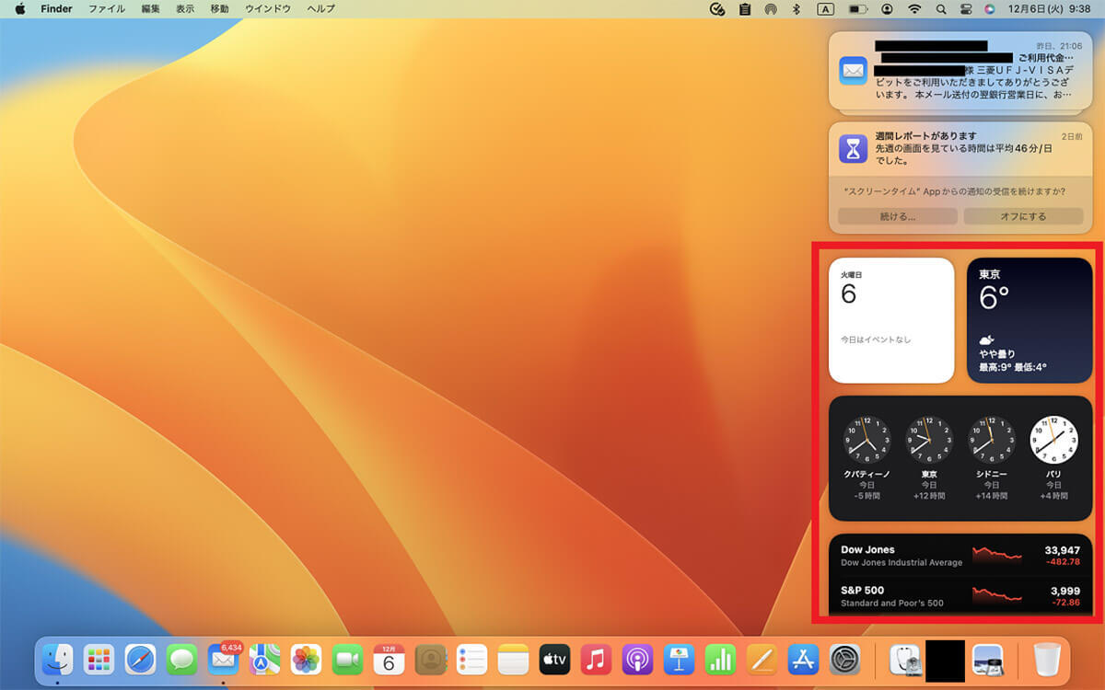Image resolution: width=1105 pixels, height=690 pixels.
Task: Open Preview from the Dock
Action: (987, 659)
